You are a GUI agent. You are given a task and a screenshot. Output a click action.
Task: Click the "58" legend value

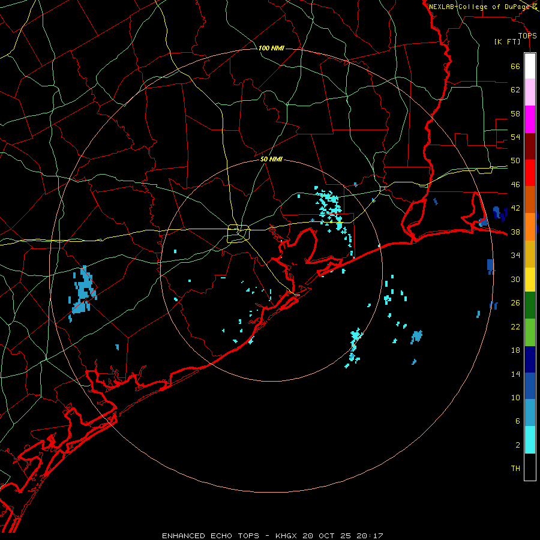tap(515, 113)
